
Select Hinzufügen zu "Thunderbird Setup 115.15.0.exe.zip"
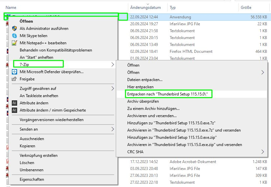tap(172, 137)
